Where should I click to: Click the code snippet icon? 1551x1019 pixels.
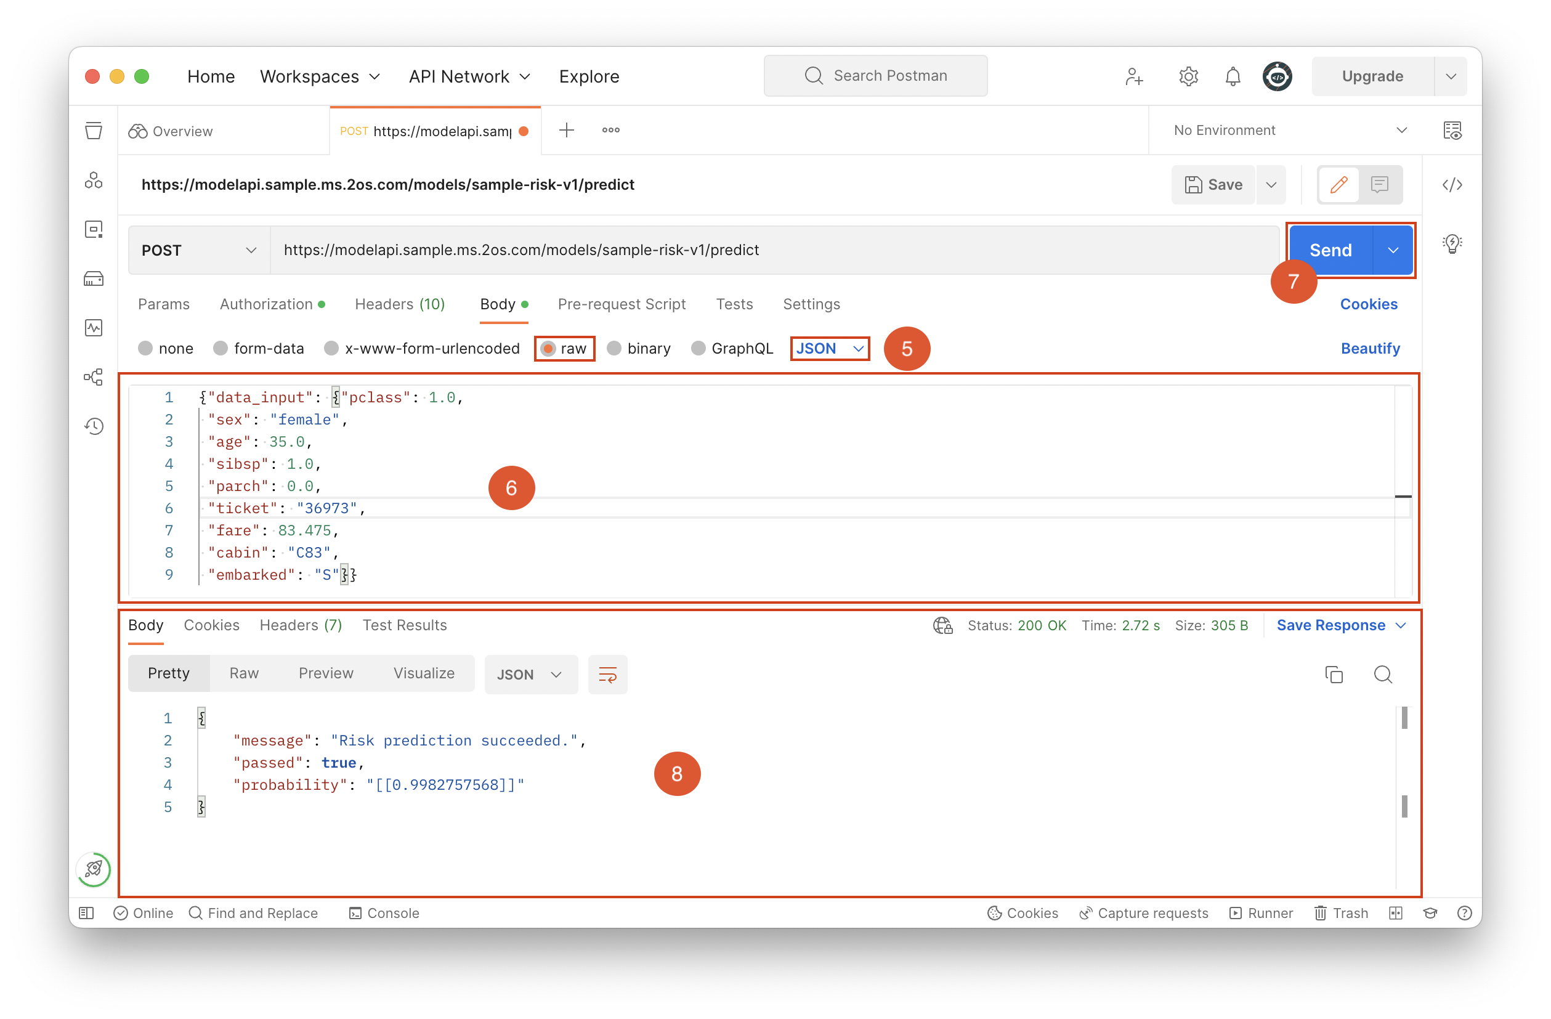pos(1452,185)
